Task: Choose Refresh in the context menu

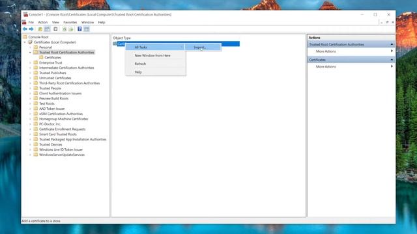Action: click(x=155, y=64)
